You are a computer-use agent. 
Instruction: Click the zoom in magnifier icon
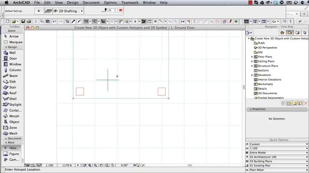(90, 165)
